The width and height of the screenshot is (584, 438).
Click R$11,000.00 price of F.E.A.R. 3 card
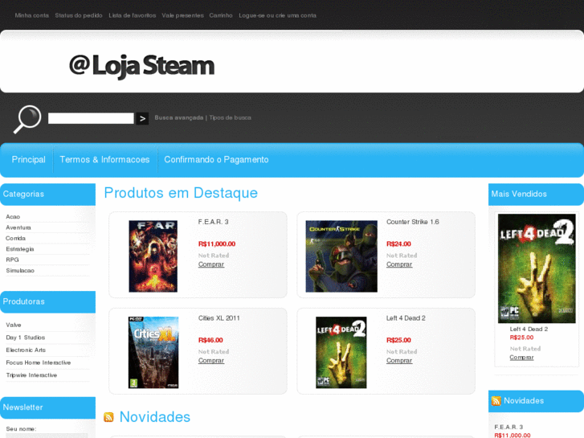click(217, 244)
